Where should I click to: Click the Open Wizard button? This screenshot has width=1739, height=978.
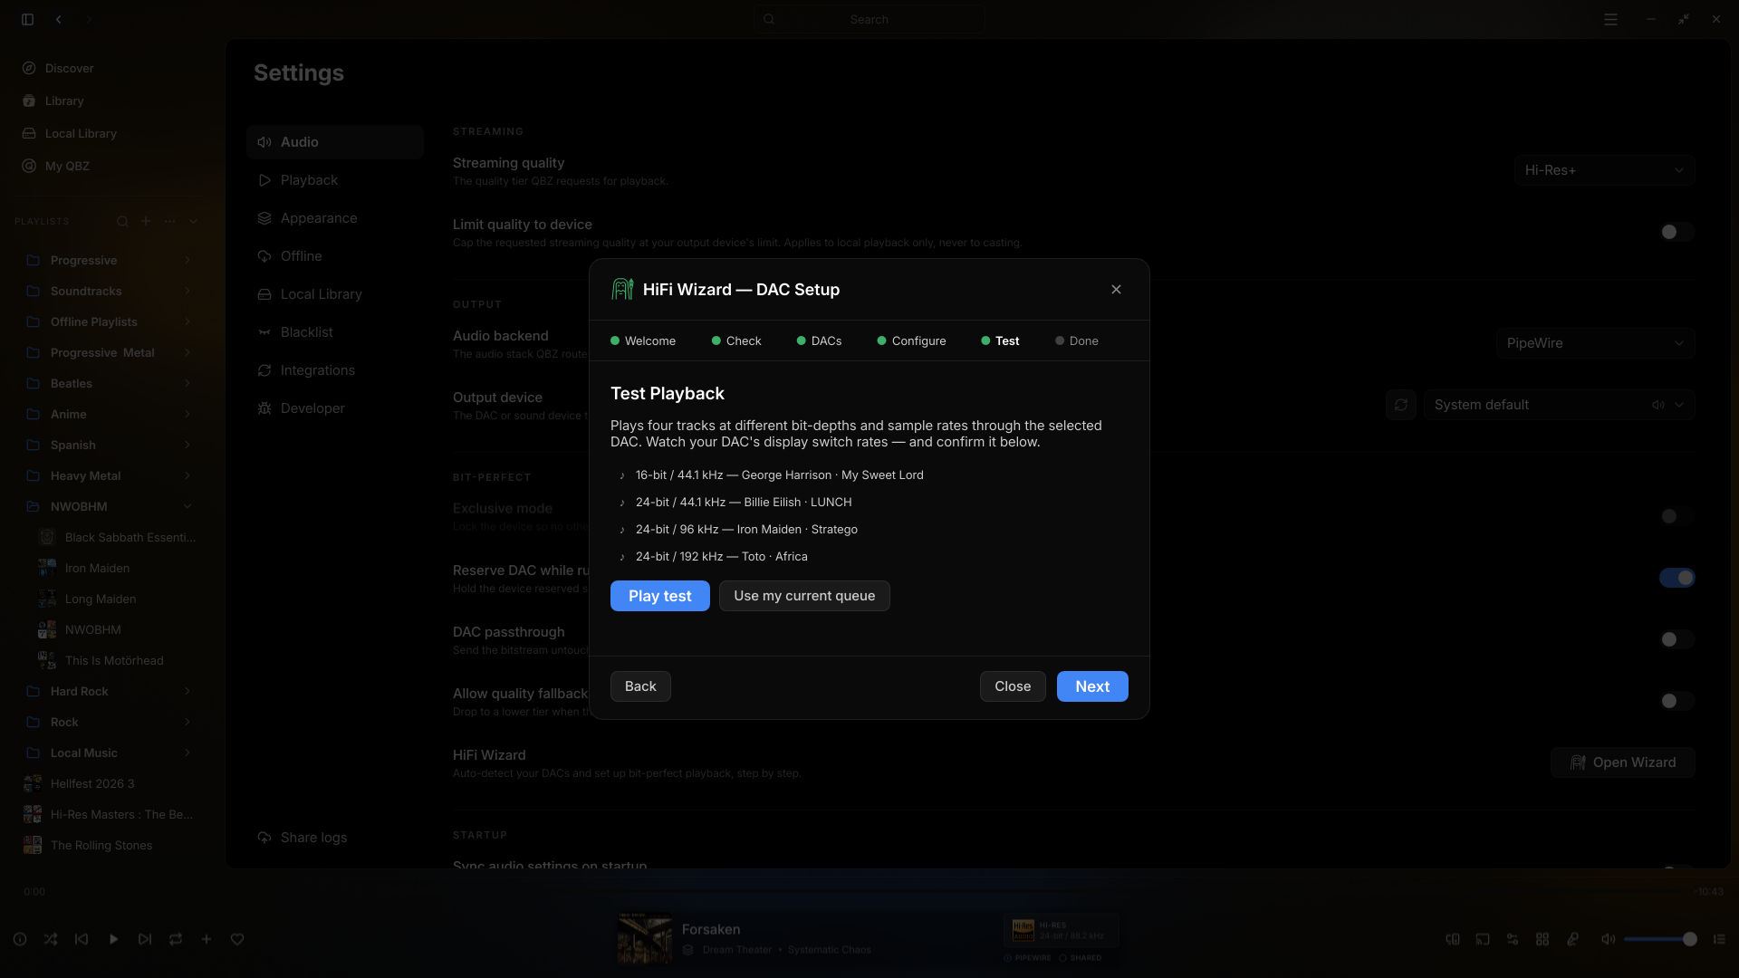1622,762
